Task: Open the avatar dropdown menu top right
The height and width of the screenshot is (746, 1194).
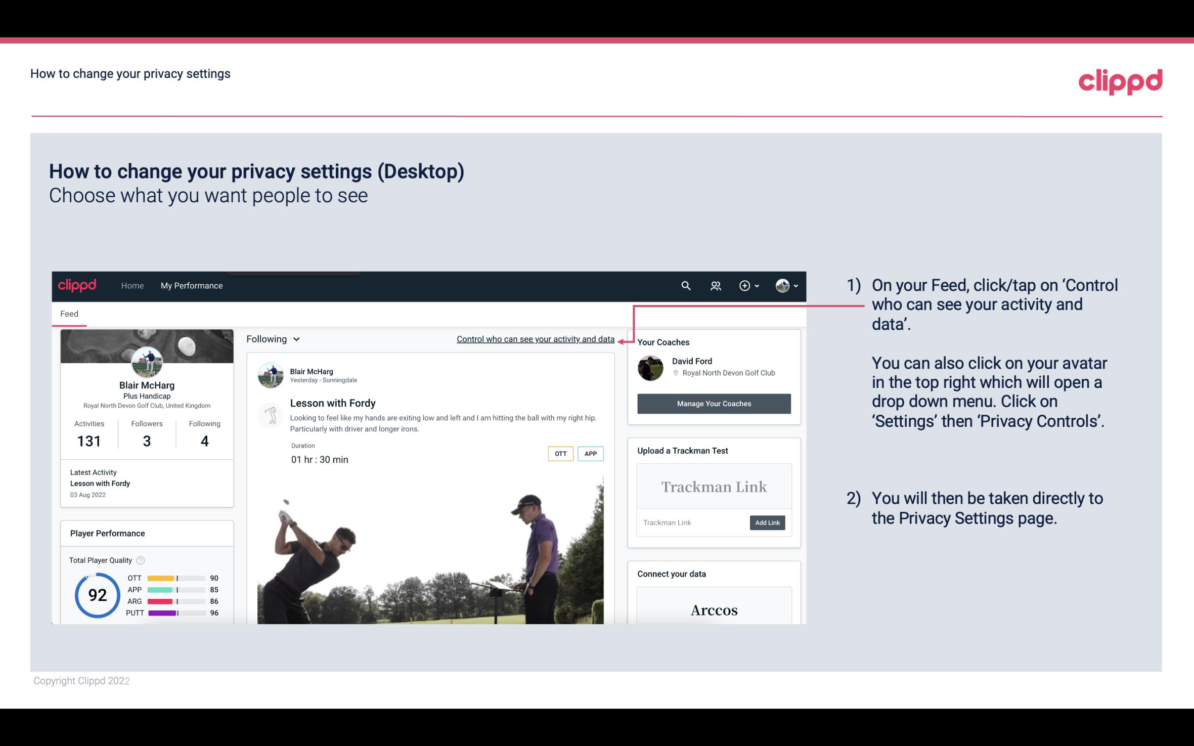Action: pyautogui.click(x=786, y=285)
